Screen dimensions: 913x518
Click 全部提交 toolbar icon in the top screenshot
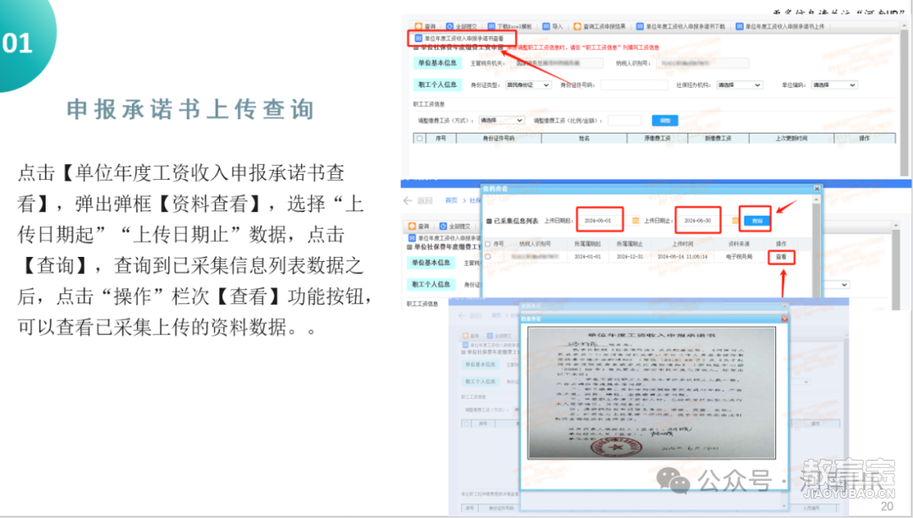450,27
